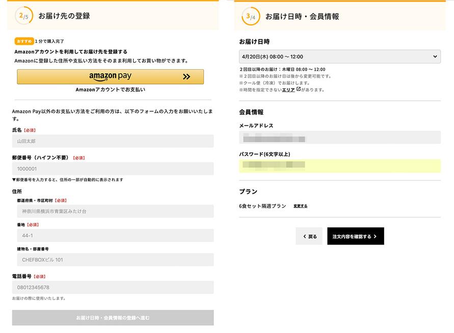Click the orange おすすめ badge
The height and width of the screenshot is (333, 454).
[x=24, y=41]
